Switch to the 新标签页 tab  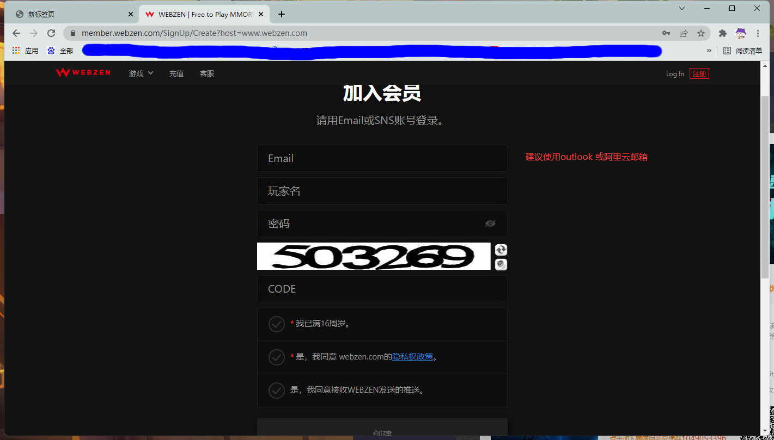pyautogui.click(x=71, y=14)
